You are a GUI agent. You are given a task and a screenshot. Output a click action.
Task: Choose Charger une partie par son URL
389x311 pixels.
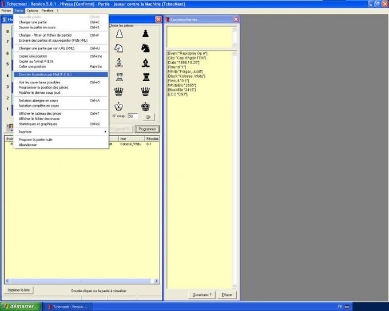[61, 49]
